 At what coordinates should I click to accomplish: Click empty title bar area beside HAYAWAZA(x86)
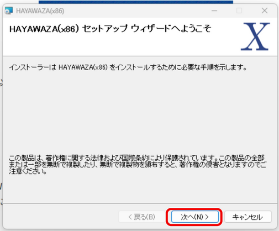tap(136, 11)
